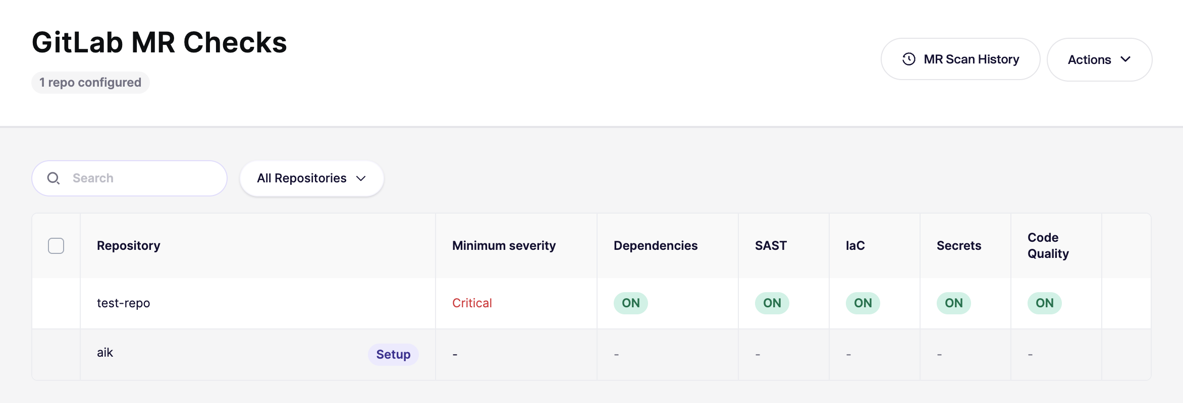Click the All Repositories chevron icon

click(361, 178)
